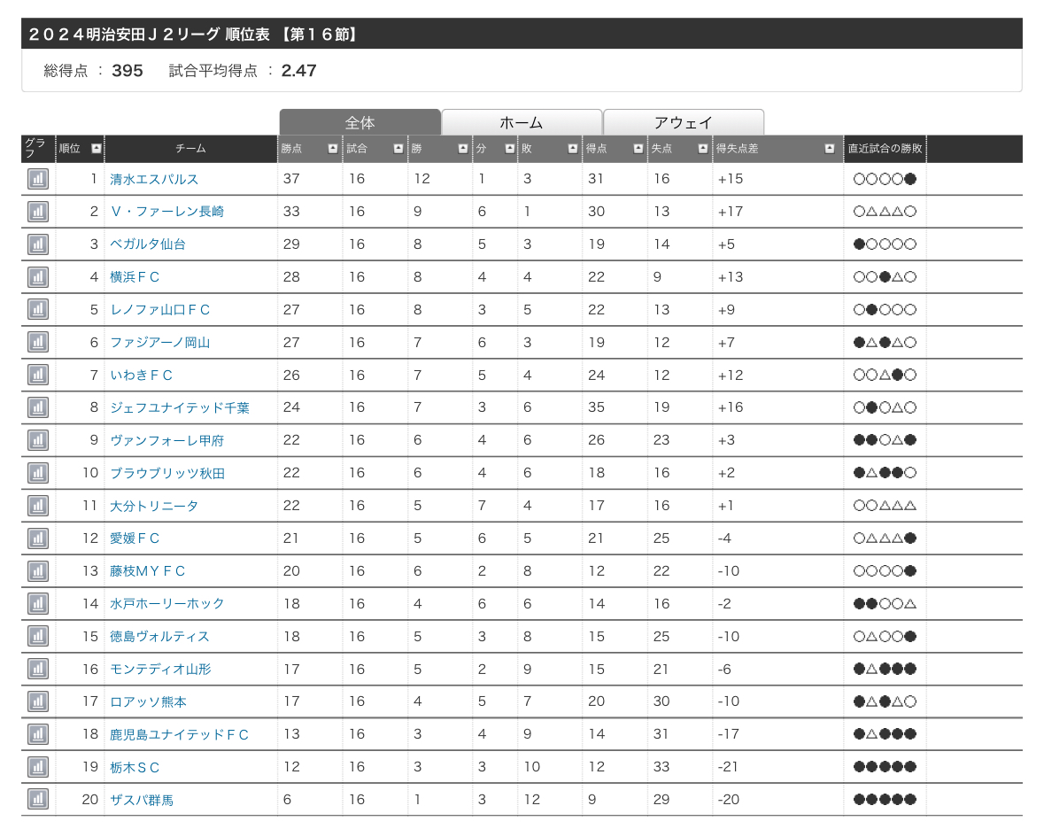Open graph icon for 横浜FC row
The width and height of the screenshot is (1044, 829).
(38, 276)
